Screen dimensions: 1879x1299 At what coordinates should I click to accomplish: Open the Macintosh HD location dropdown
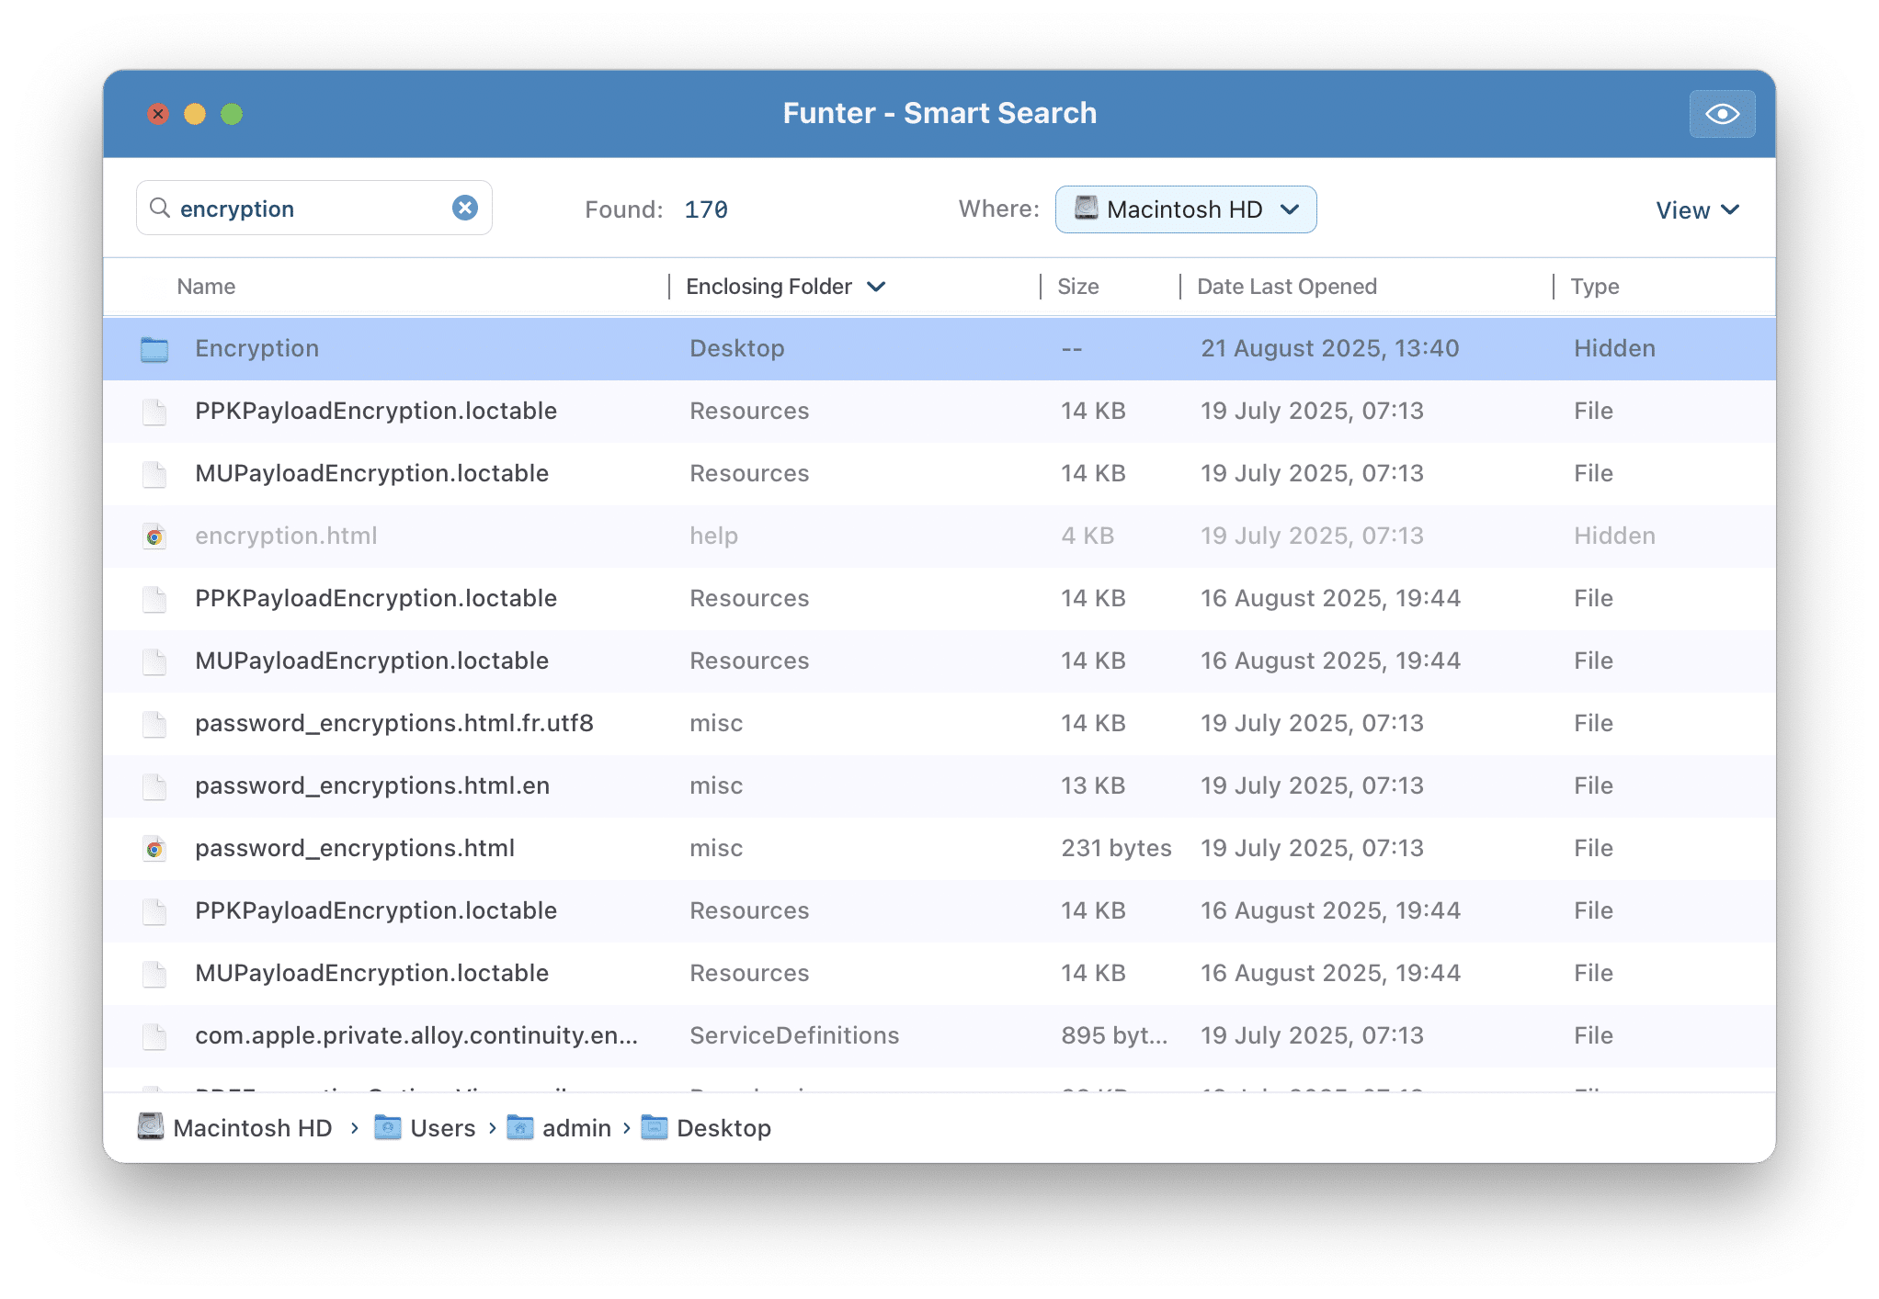pos(1186,209)
